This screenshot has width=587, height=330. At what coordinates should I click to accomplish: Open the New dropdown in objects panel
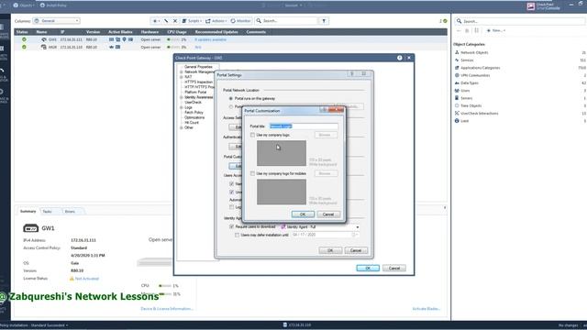click(496, 30)
